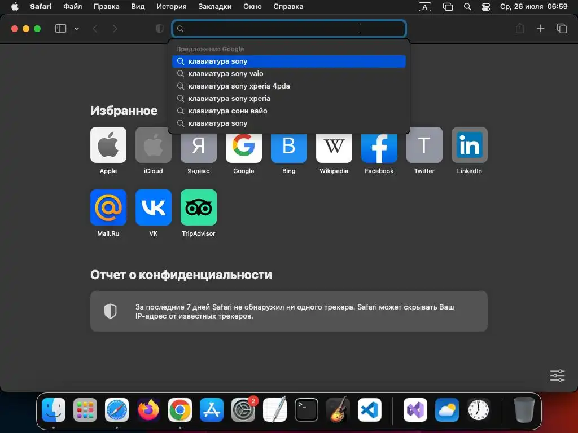Open App Store from the Dock
The width and height of the screenshot is (578, 433).
pyautogui.click(x=212, y=409)
